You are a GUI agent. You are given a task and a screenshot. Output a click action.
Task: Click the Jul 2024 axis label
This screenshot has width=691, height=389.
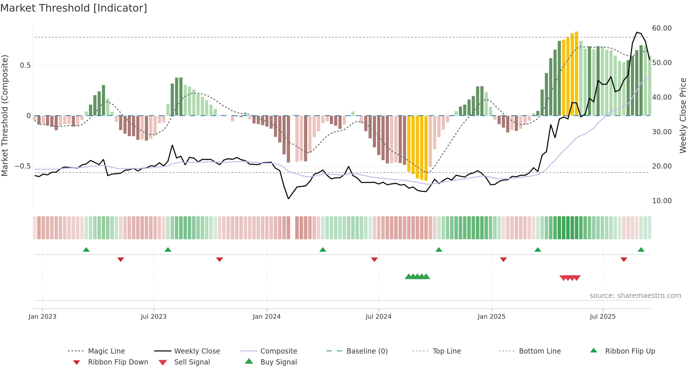[379, 317]
